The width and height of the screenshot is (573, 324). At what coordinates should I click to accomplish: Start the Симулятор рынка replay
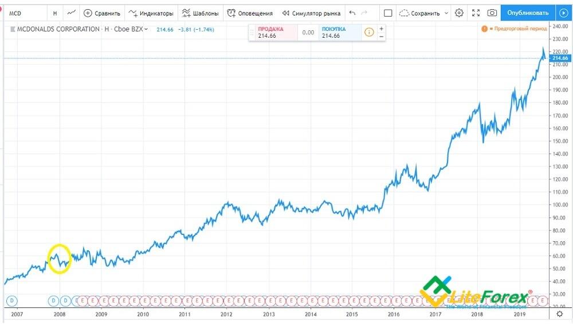coord(311,13)
